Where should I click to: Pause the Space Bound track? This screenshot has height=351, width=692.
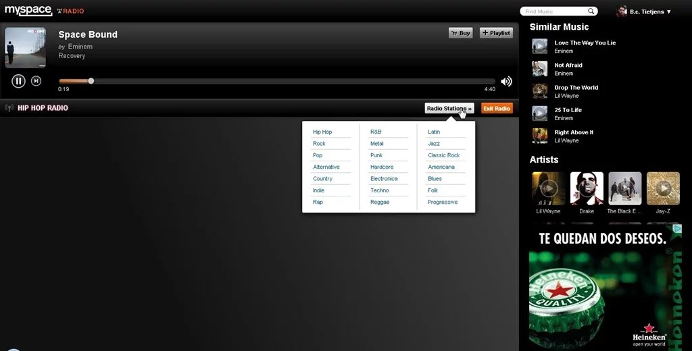[18, 81]
